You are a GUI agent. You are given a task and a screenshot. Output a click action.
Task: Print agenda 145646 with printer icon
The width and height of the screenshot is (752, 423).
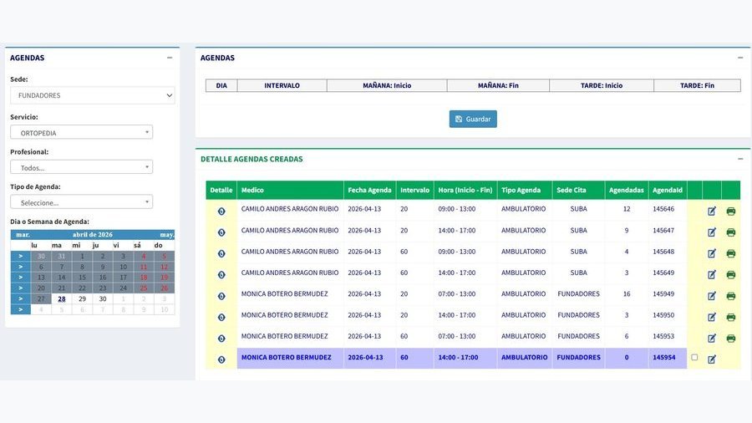tap(731, 211)
